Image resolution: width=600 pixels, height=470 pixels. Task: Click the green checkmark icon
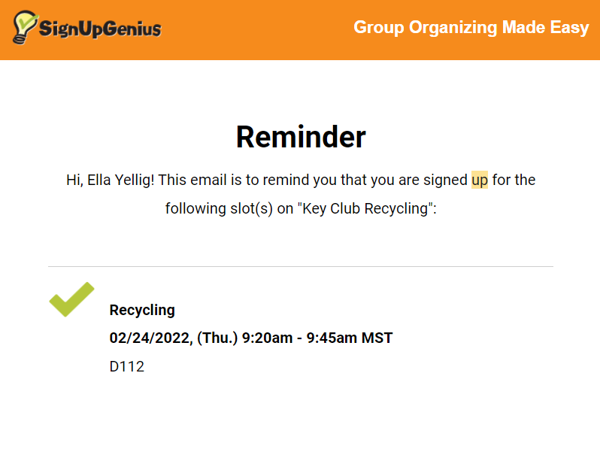71,299
